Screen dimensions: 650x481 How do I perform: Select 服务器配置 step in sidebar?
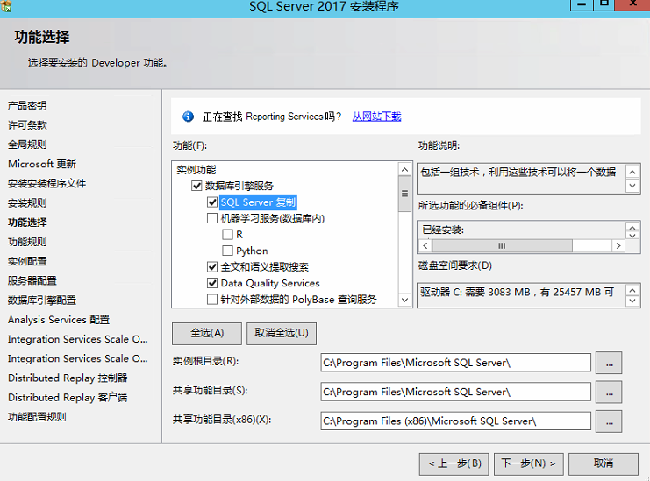pyautogui.click(x=32, y=280)
